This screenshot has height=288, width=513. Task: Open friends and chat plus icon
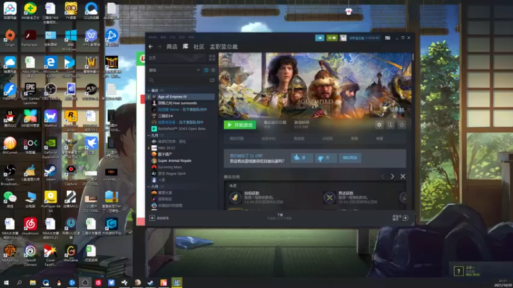[405, 218]
